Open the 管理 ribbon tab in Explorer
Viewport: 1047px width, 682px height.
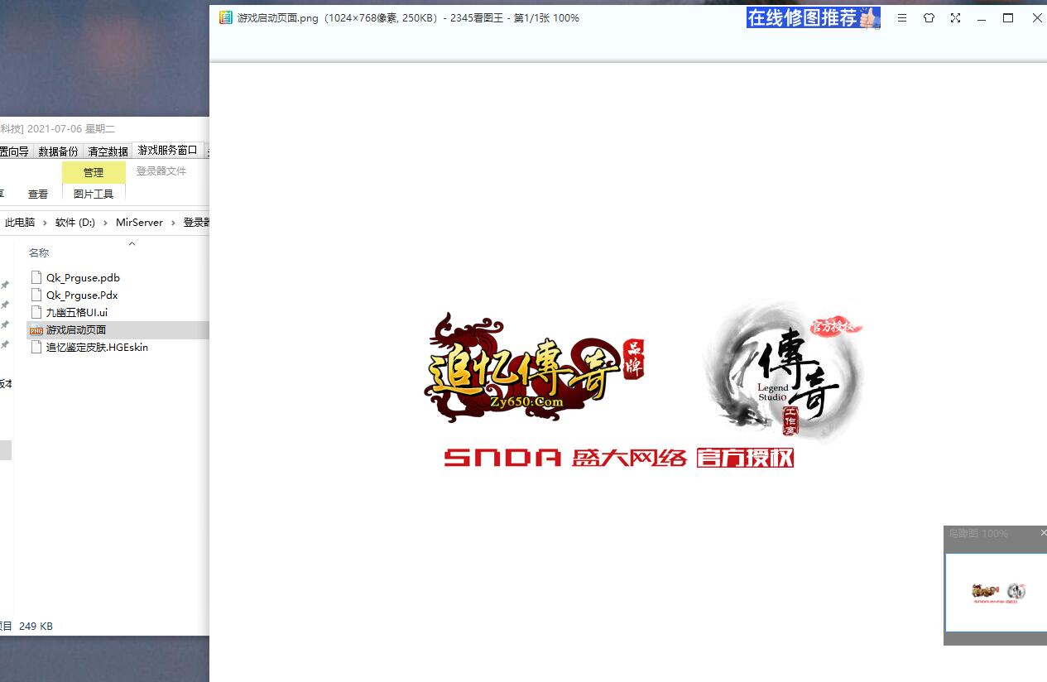click(x=94, y=172)
